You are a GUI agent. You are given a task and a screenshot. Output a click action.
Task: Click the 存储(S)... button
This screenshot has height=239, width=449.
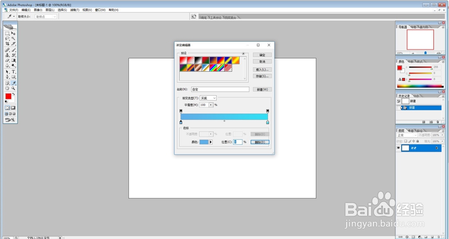pos(262,76)
